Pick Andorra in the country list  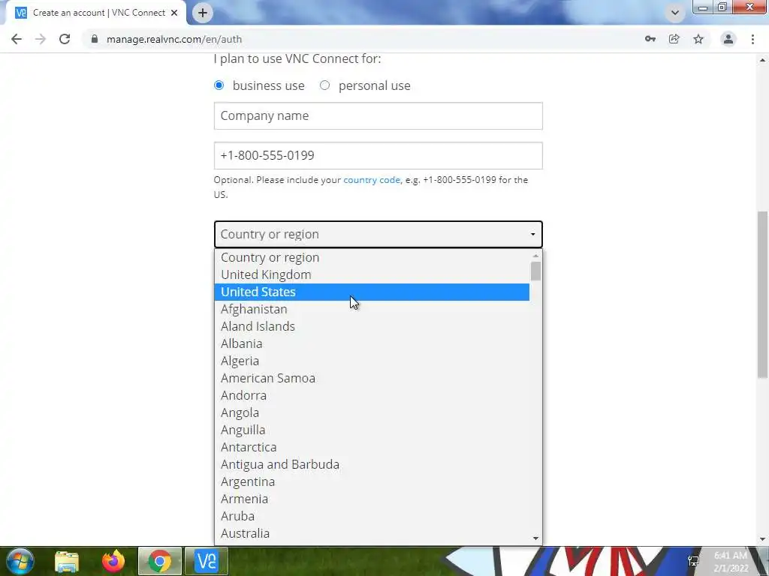click(x=372, y=395)
